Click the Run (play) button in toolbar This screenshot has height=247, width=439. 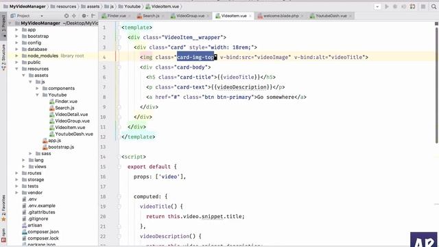[387, 6]
